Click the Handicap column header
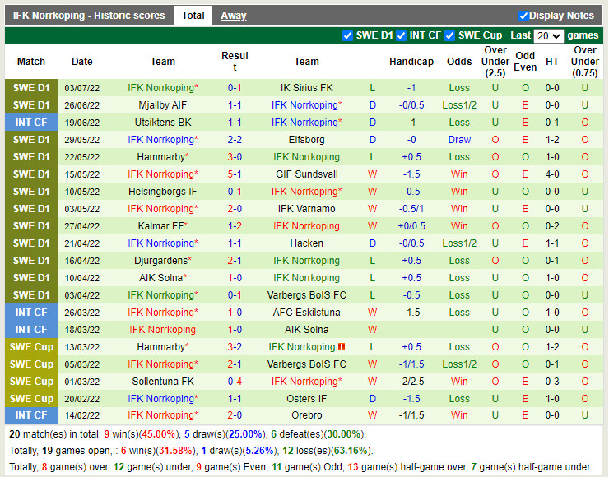Screen dimensions: 609x477 point(411,62)
